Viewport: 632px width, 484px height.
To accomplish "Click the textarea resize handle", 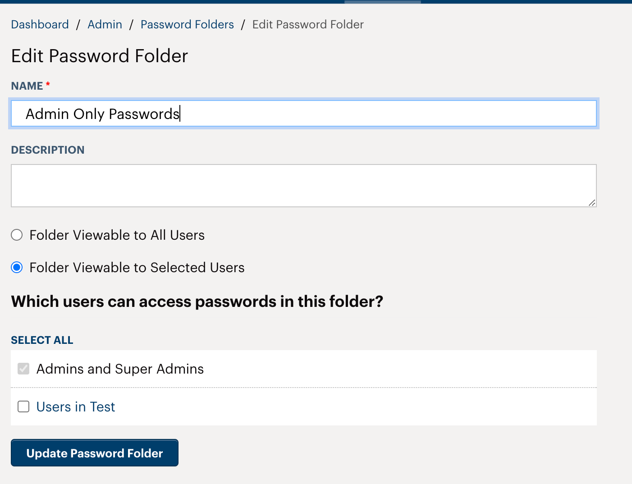I will pyautogui.click(x=591, y=204).
